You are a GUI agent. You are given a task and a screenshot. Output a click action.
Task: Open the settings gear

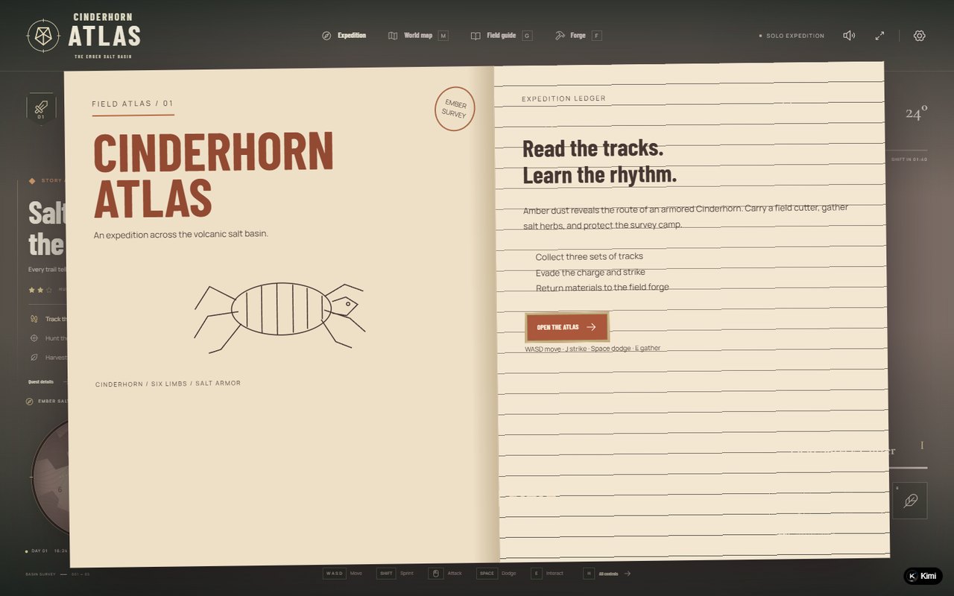(x=920, y=36)
